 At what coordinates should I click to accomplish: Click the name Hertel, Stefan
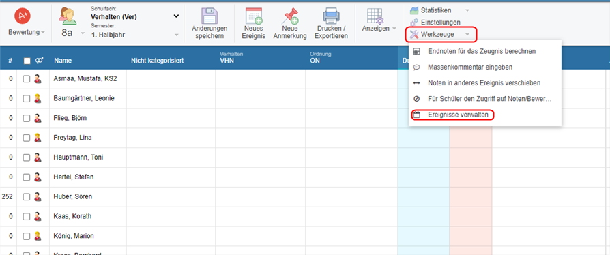click(x=73, y=177)
